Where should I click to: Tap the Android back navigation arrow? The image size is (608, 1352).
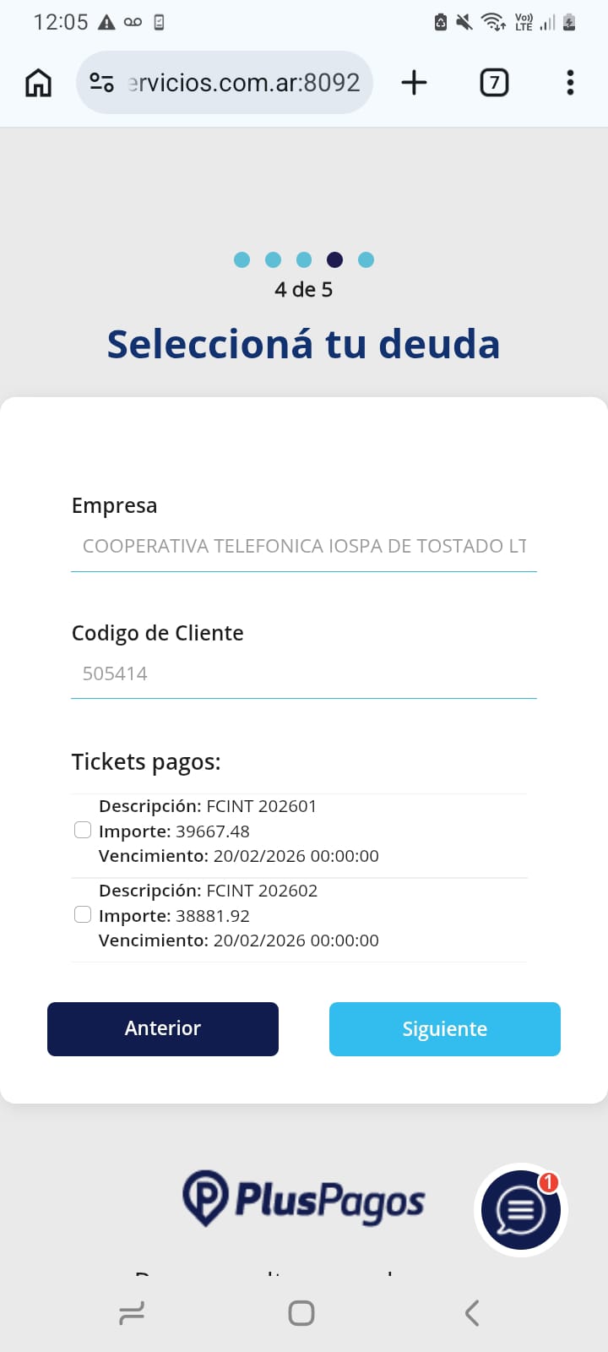click(x=472, y=1312)
